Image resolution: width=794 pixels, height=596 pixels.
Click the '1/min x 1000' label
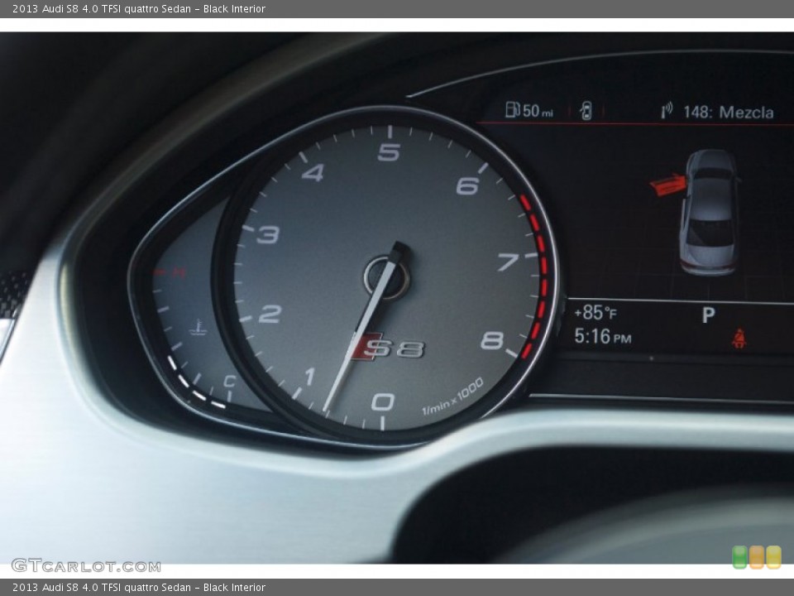point(452,397)
